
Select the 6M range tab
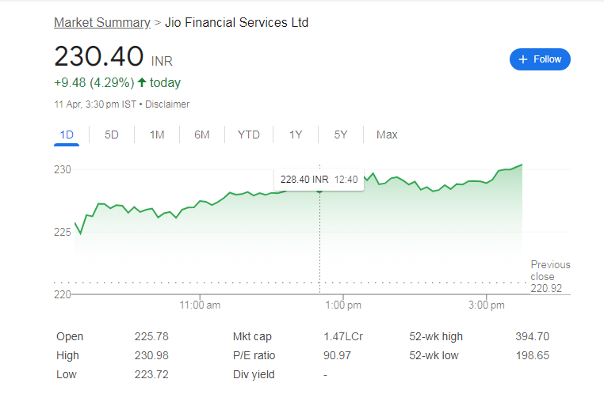pos(202,135)
